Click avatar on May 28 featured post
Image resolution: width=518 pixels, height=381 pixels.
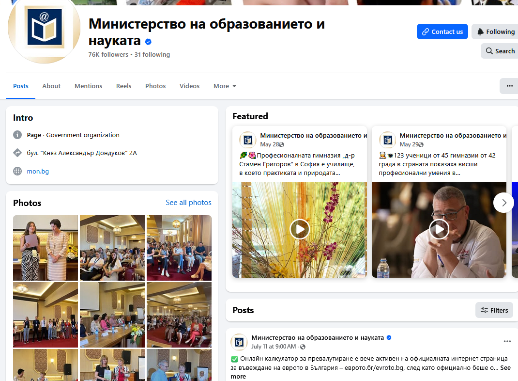click(x=248, y=140)
